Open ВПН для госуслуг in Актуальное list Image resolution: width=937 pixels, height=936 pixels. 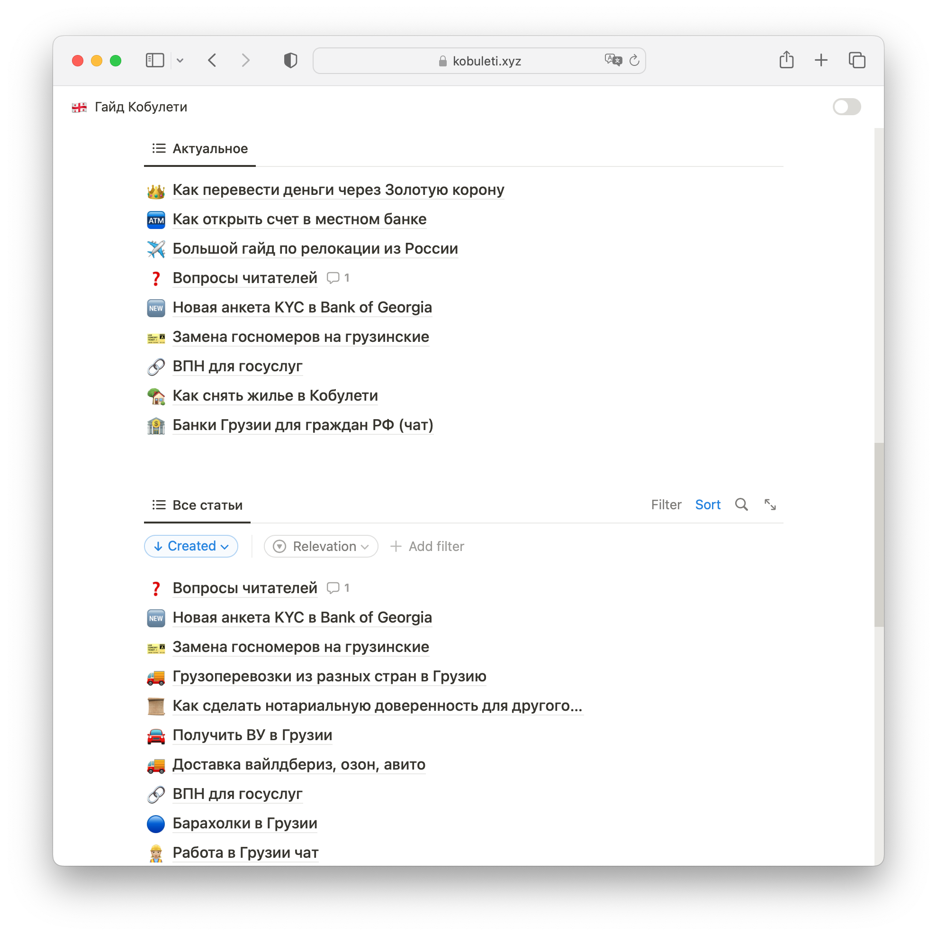click(238, 366)
